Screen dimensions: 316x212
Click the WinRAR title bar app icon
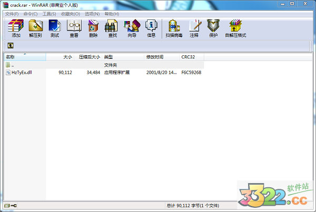(x=5, y=5)
